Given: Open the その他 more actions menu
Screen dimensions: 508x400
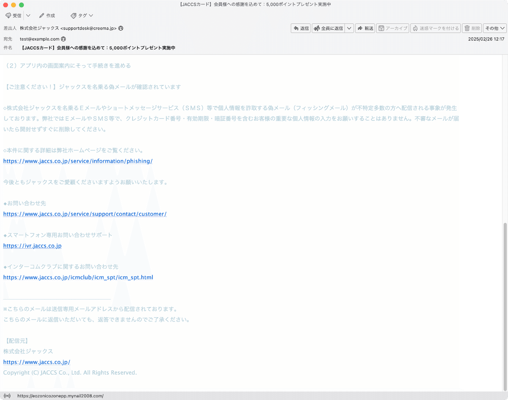Looking at the screenshot, I should pos(494,28).
